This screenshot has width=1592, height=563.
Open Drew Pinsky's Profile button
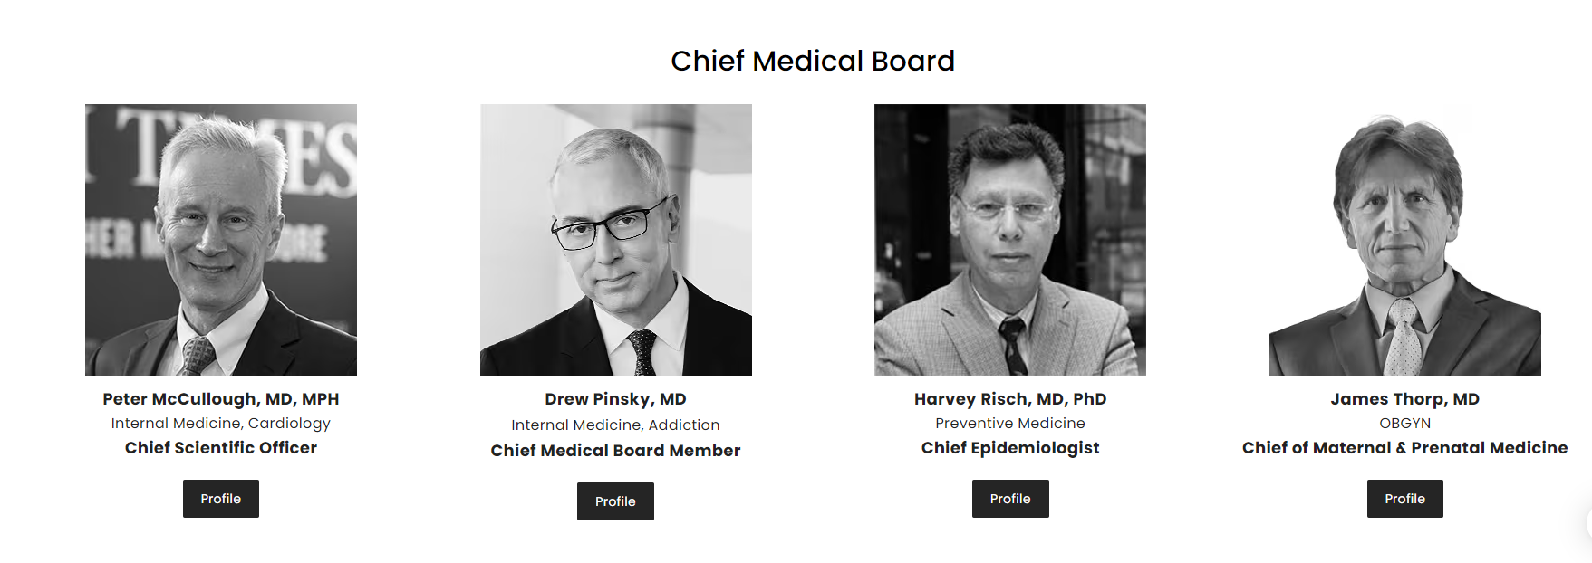click(x=615, y=501)
